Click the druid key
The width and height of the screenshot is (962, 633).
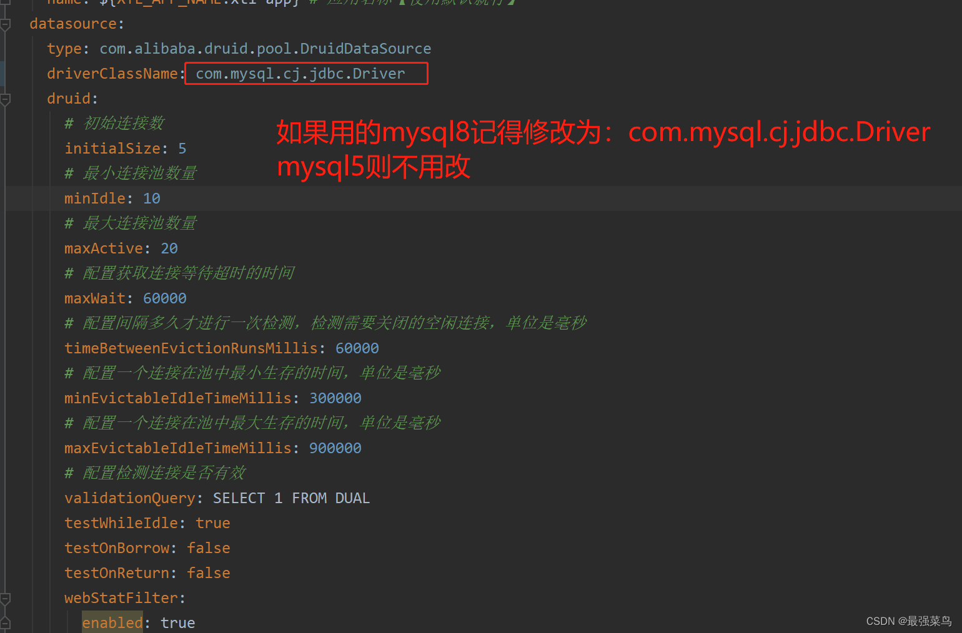69,99
